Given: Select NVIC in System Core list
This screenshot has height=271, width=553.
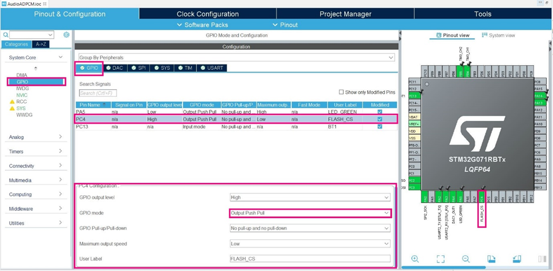Looking at the screenshot, I should click(22, 95).
